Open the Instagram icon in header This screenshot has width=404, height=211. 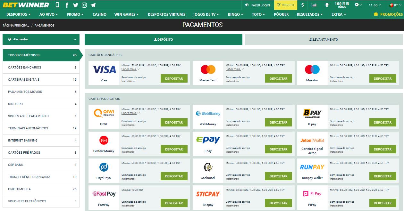click(84, 5)
